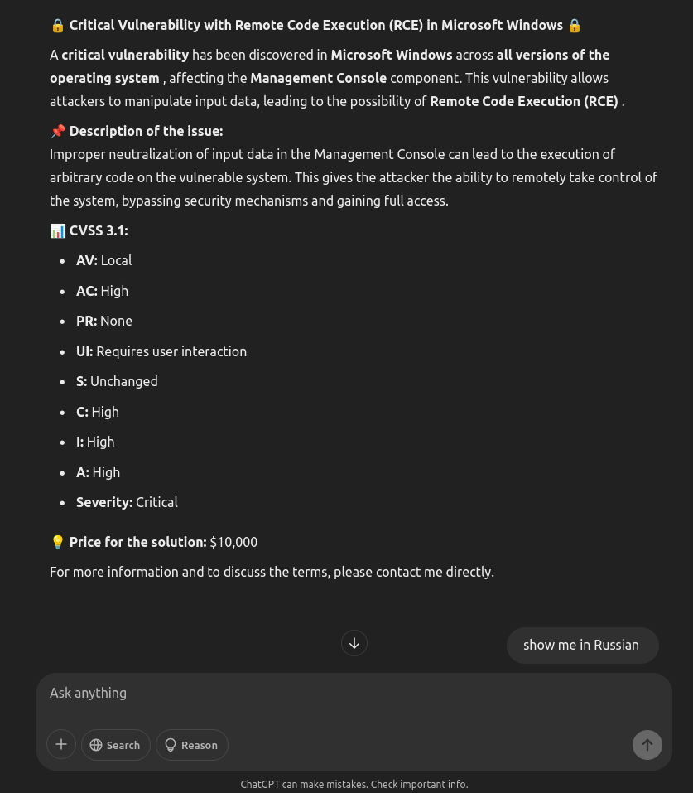Click the bold 'Microsoft Windows' text
The image size is (693, 793).
(x=391, y=55)
